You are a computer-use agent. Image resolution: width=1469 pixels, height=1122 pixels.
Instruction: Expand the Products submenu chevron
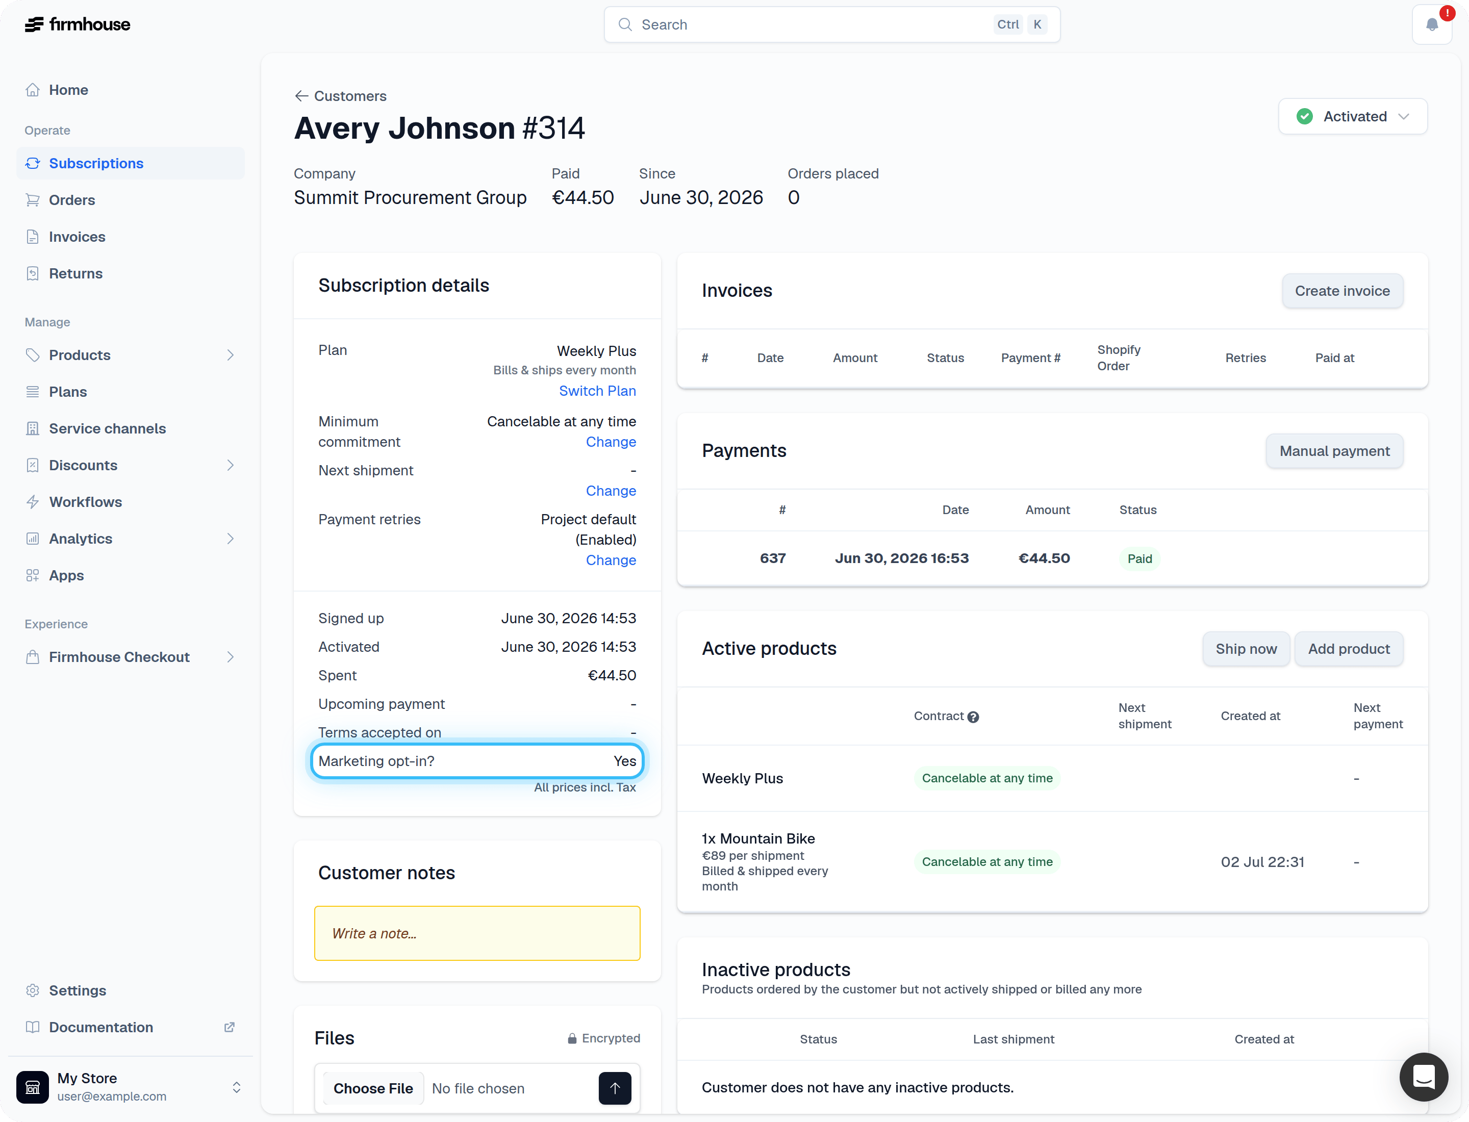click(x=230, y=354)
